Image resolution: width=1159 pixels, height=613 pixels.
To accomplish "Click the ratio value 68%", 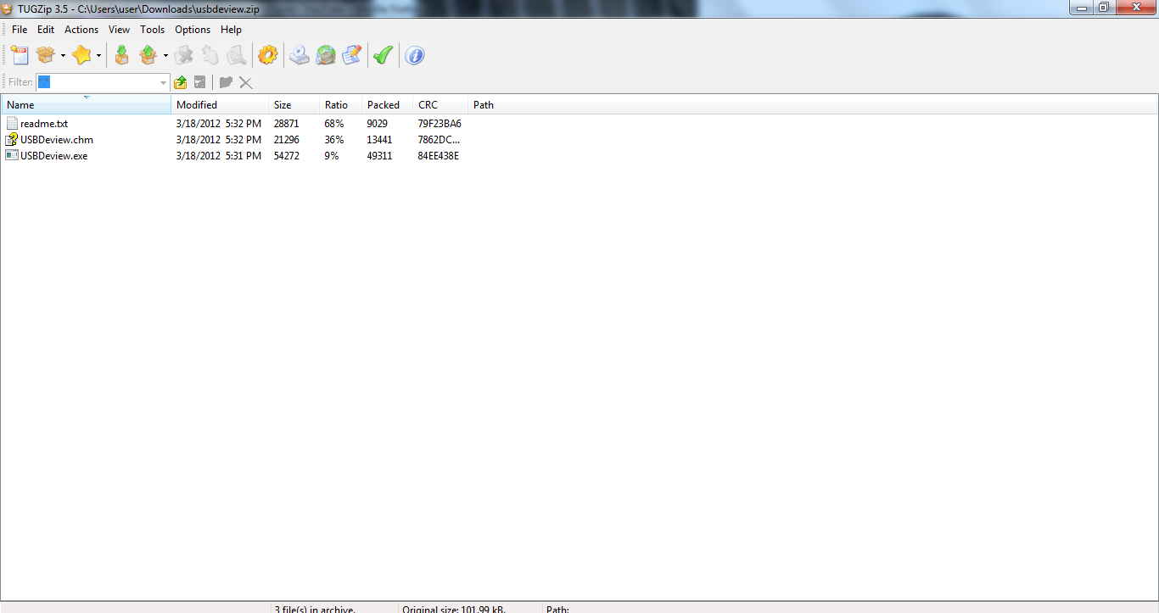I will point(334,124).
